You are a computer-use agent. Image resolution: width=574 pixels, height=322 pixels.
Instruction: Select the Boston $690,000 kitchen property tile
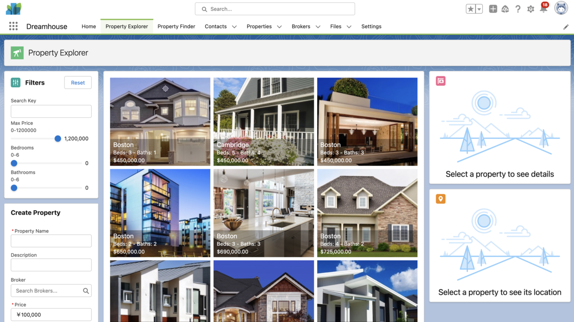click(264, 213)
